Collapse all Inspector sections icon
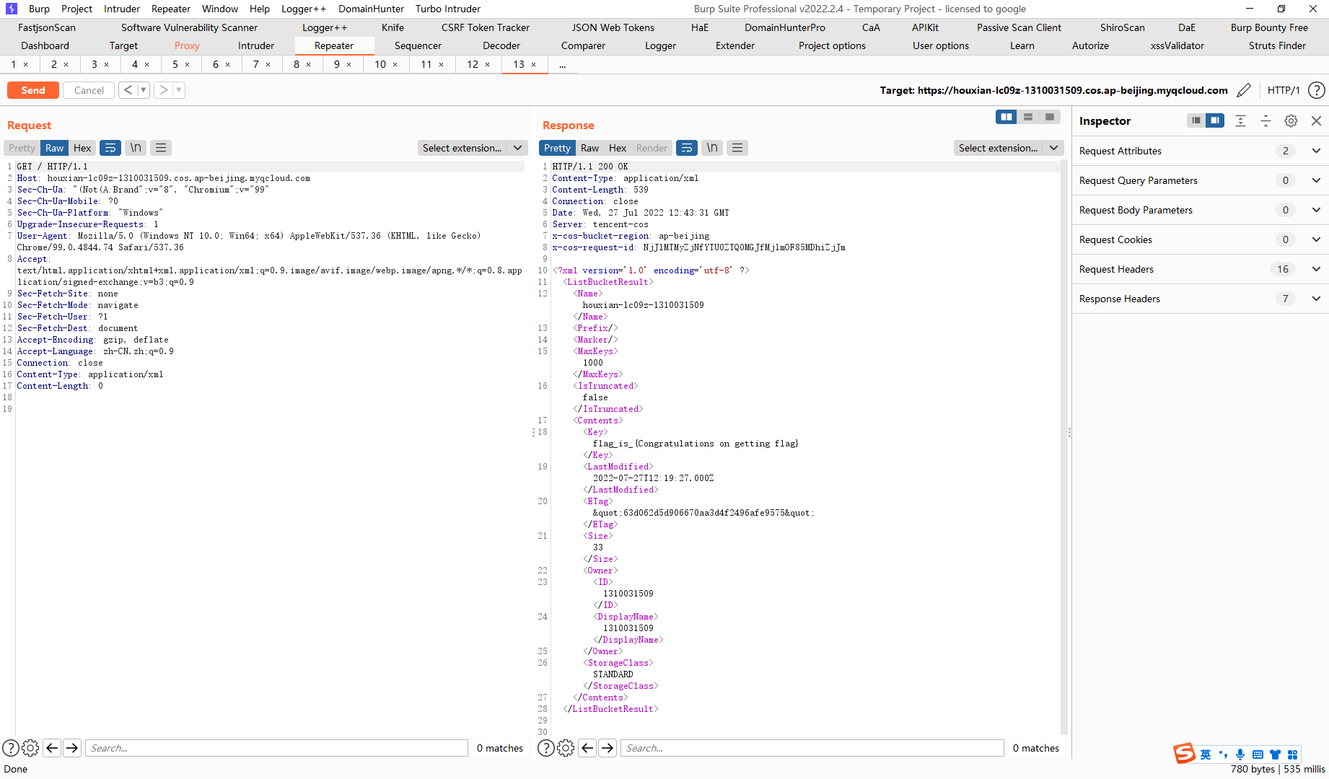 point(1266,120)
